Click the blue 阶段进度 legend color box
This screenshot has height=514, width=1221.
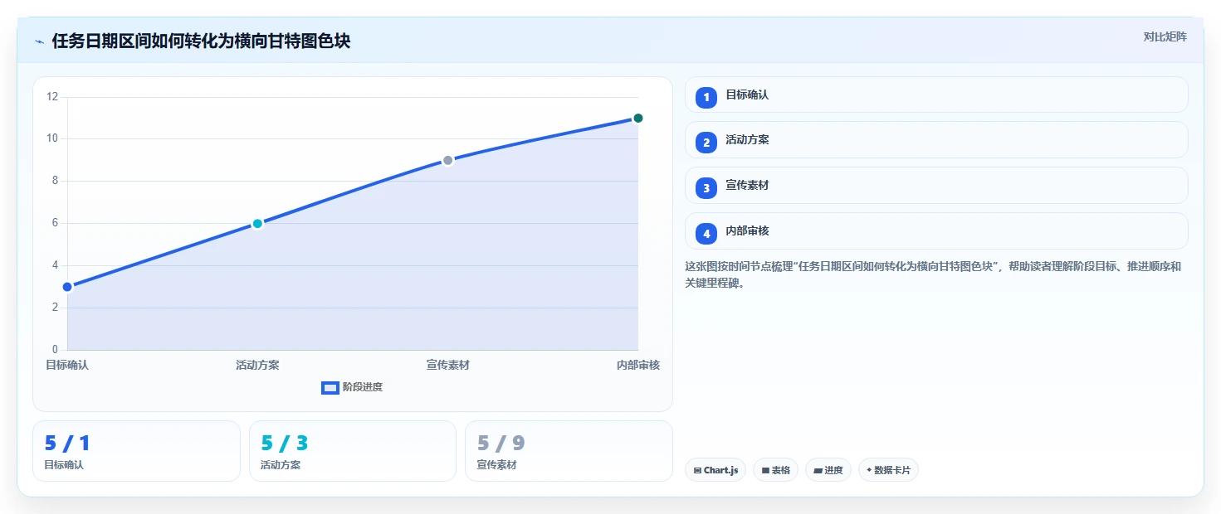tap(330, 387)
